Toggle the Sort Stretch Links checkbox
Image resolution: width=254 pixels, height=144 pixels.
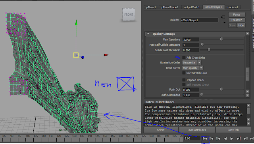(x=184, y=73)
